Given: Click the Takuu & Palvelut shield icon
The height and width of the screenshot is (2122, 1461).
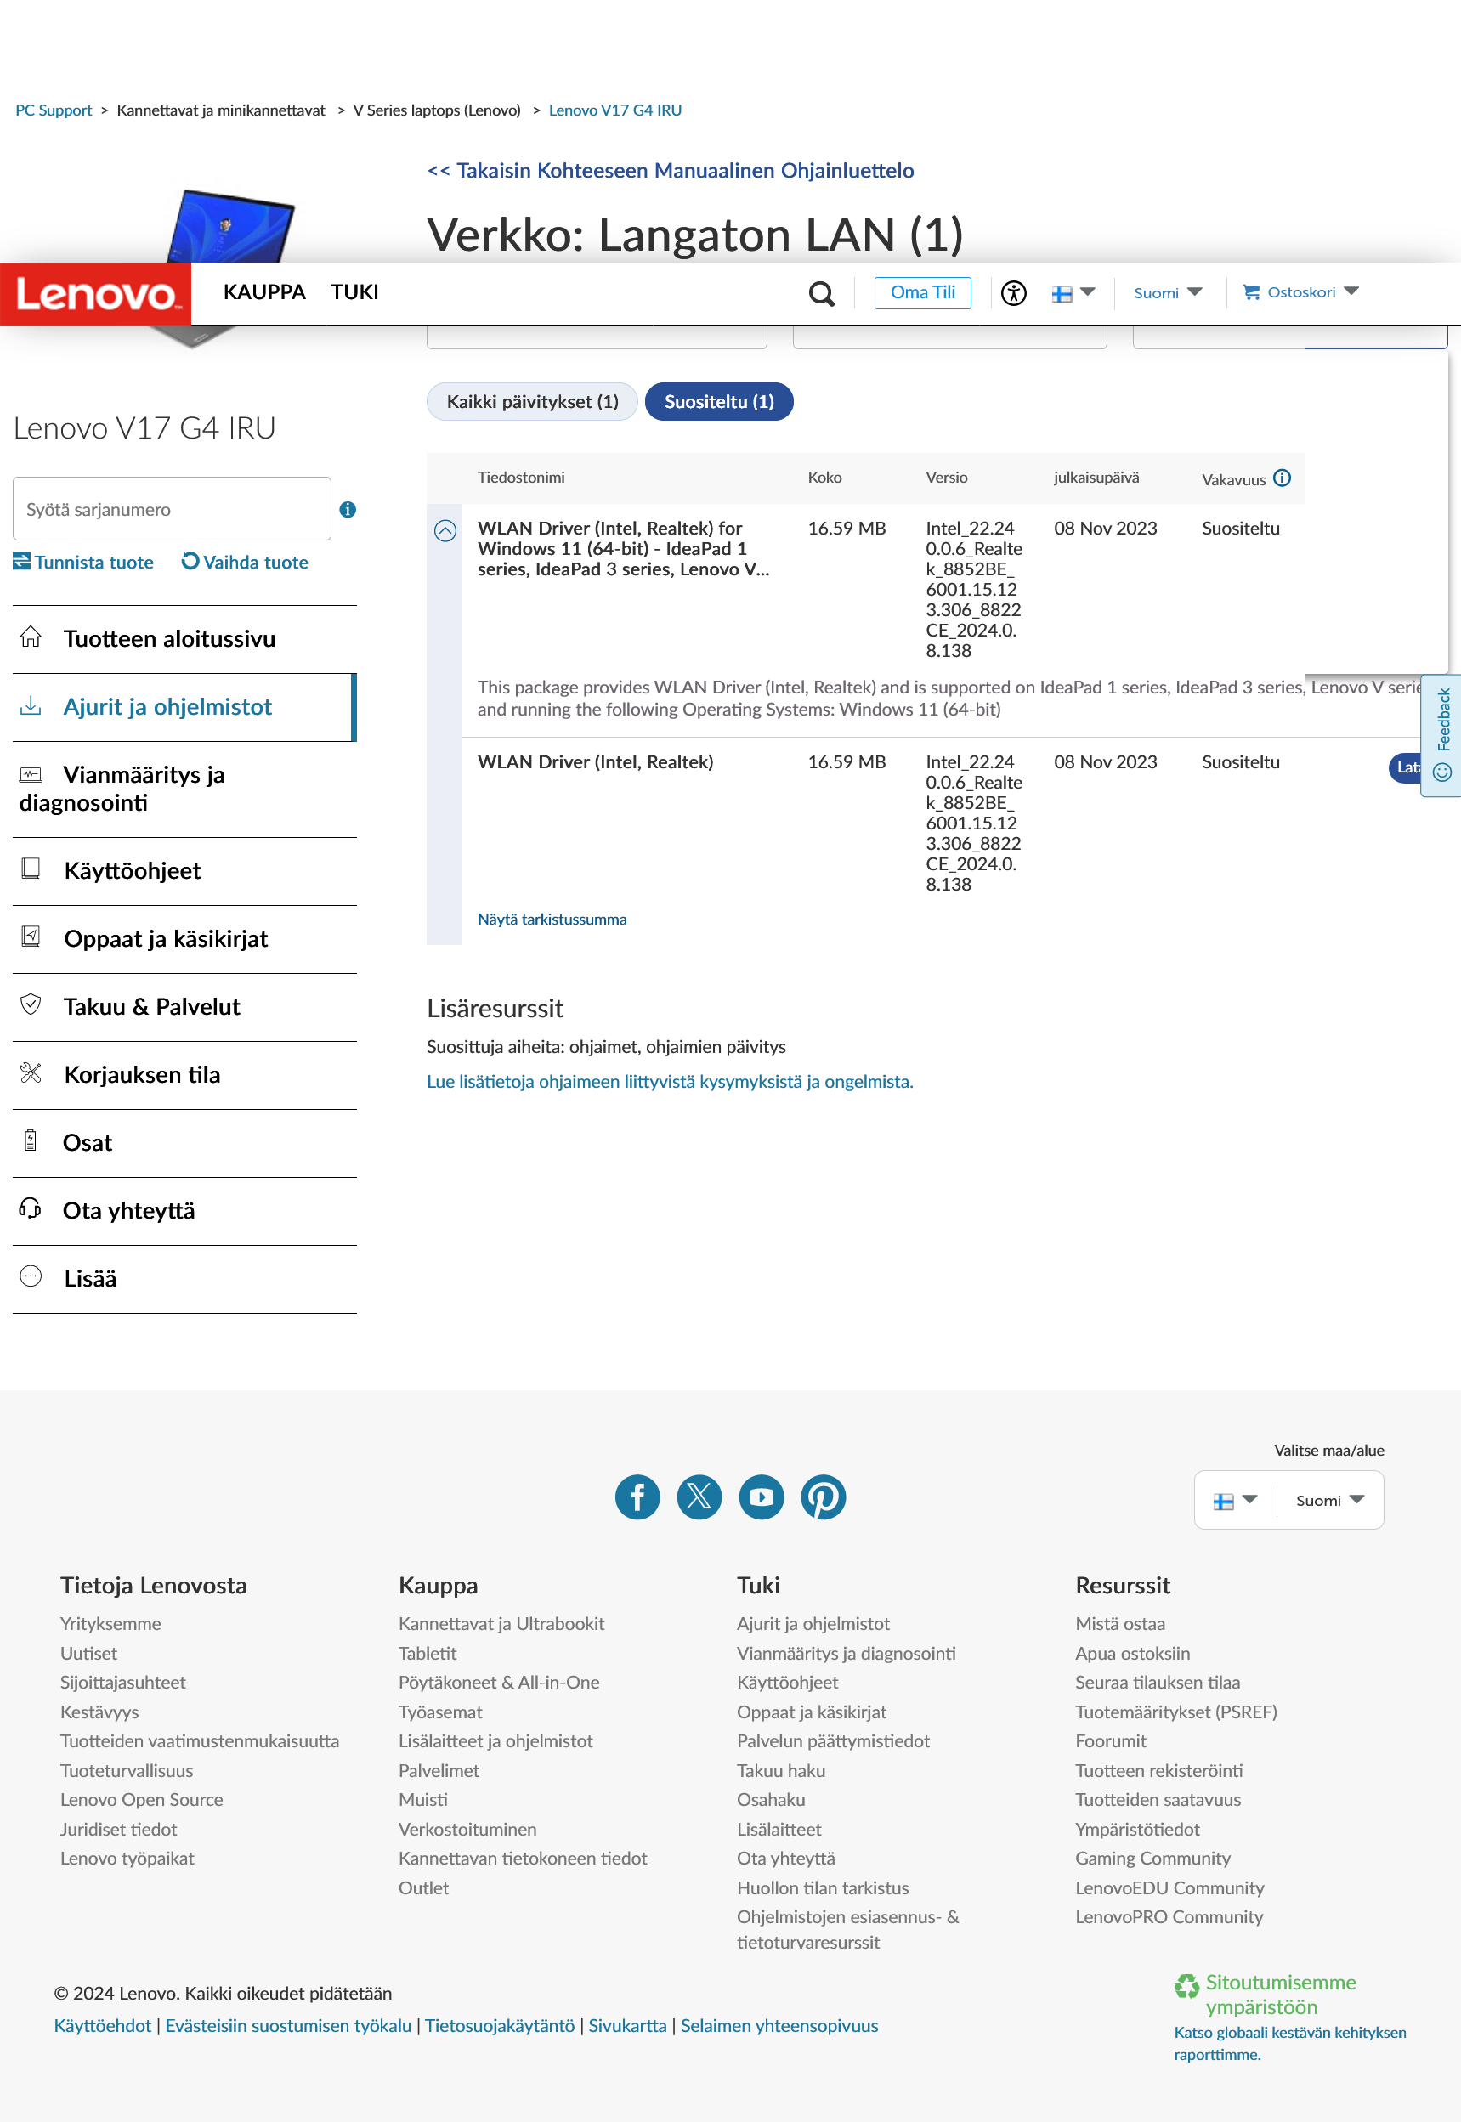Looking at the screenshot, I should 31,1004.
